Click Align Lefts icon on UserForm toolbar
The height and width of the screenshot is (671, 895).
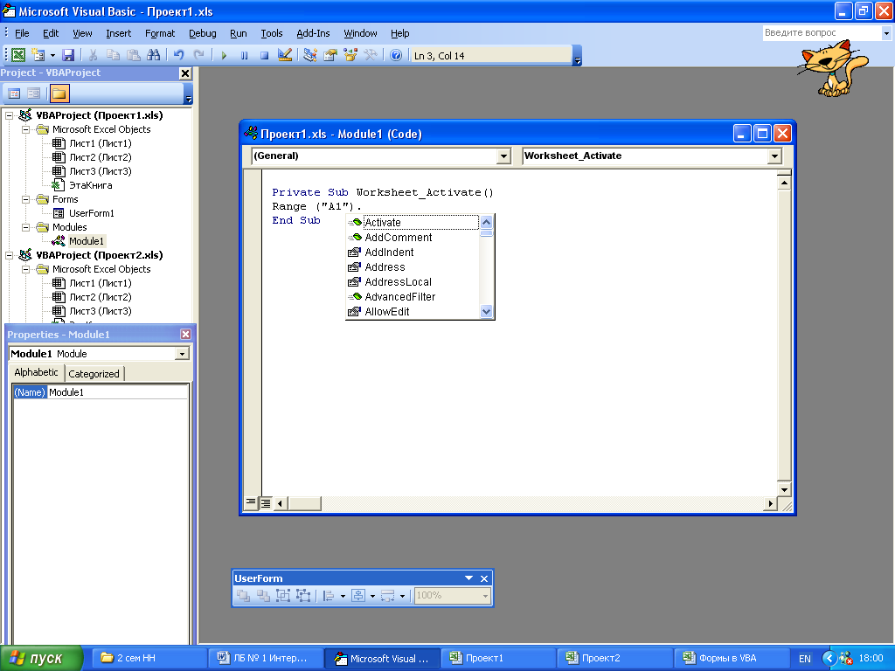[x=329, y=596]
